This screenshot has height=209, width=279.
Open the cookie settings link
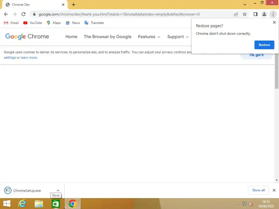pyautogui.click(x=10, y=58)
